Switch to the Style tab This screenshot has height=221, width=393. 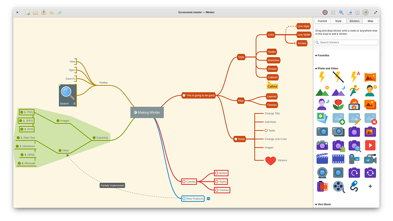(338, 21)
